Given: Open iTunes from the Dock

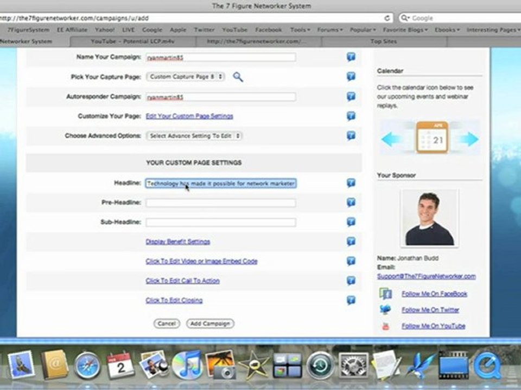Looking at the screenshot, I should 187,365.
